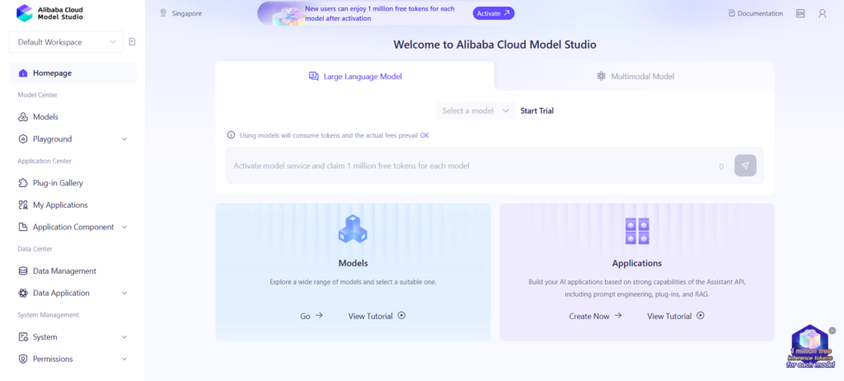Click the send paper-plane button
This screenshot has height=381, width=844.
(x=745, y=166)
